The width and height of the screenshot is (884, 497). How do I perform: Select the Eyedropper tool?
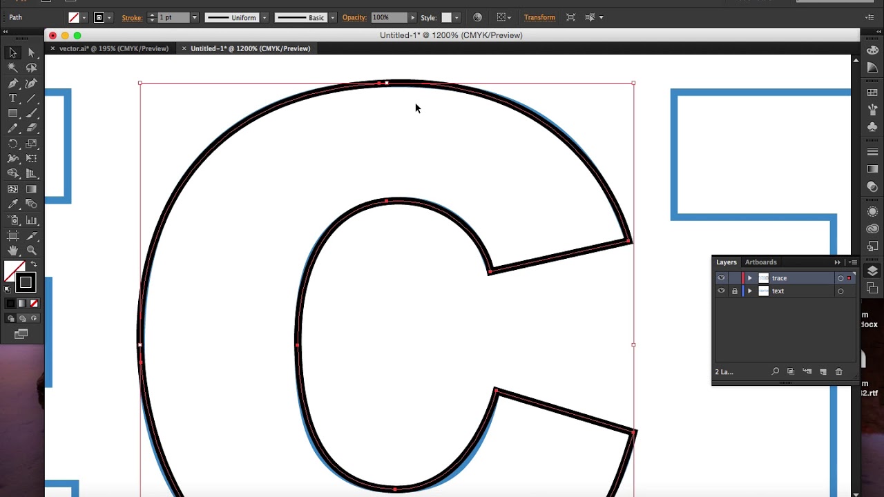coord(12,204)
